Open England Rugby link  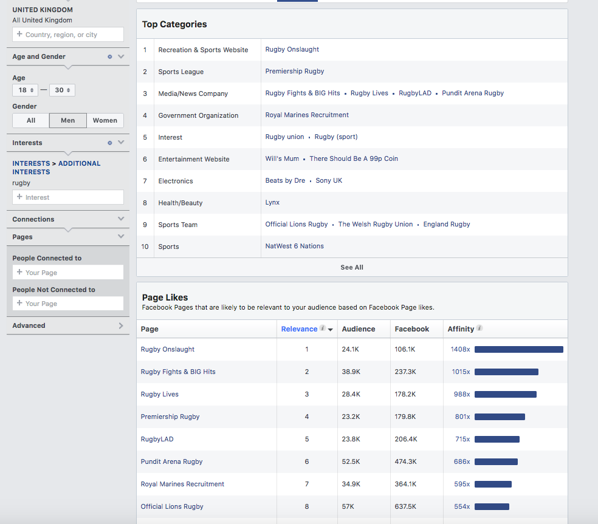[447, 224]
